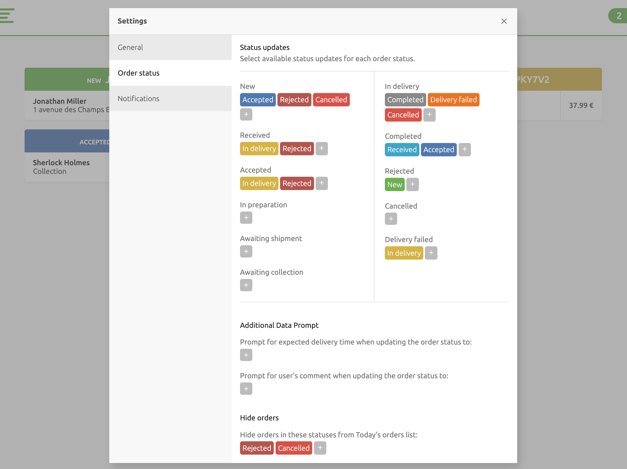This screenshot has height=469, width=627.
Task: Click the green New tag under Rejected
Action: (394, 185)
